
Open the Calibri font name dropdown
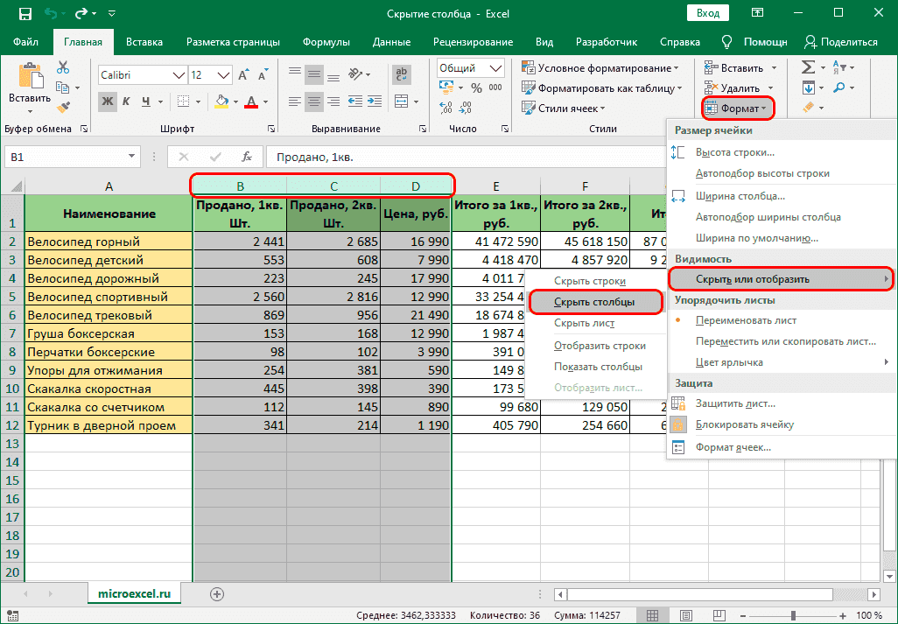[179, 75]
